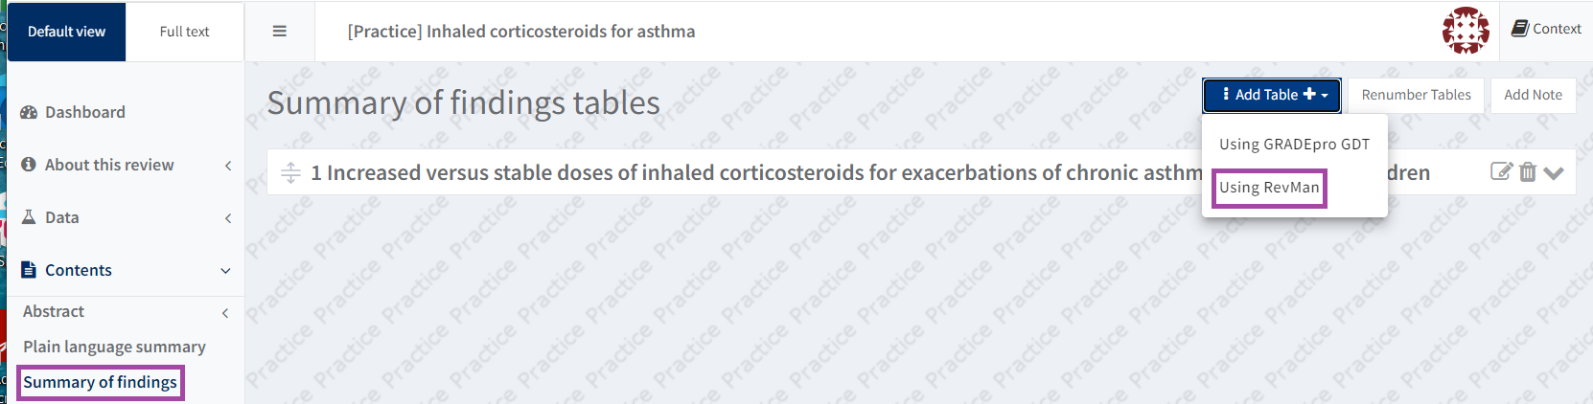This screenshot has height=404, width=1593.
Task: Select the Default view tab
Action: (x=66, y=32)
